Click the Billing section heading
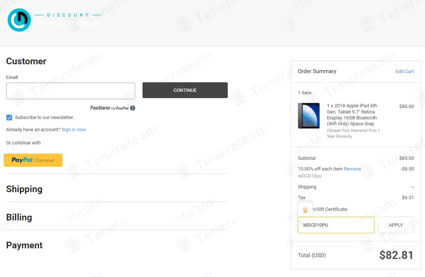This screenshot has width=425, height=277. pyautogui.click(x=19, y=217)
